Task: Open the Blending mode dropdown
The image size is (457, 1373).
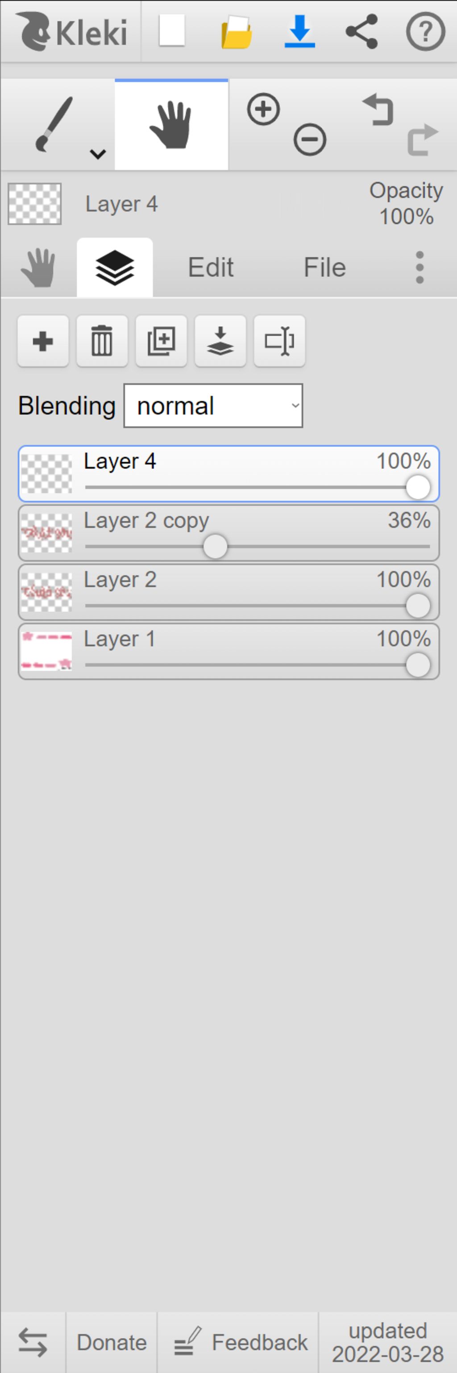Action: click(x=213, y=406)
